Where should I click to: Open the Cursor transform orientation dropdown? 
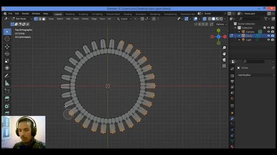tap(124, 19)
